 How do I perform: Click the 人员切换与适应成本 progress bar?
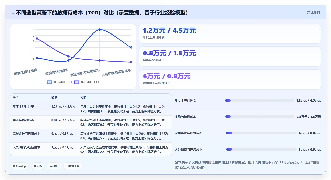(261, 149)
